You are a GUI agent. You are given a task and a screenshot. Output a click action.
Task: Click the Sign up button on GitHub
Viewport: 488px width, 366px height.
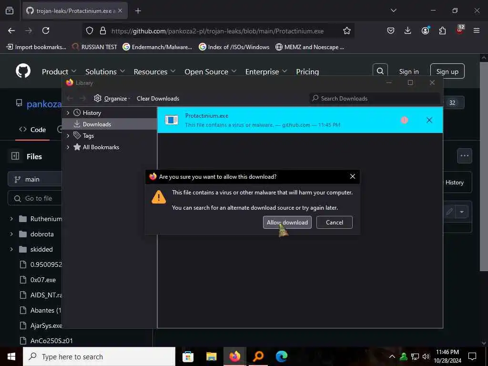click(x=447, y=71)
